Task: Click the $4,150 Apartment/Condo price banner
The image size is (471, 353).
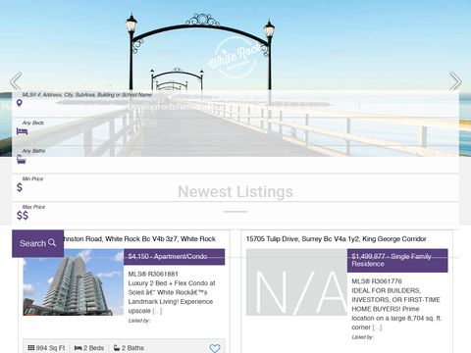Action: click(175, 257)
